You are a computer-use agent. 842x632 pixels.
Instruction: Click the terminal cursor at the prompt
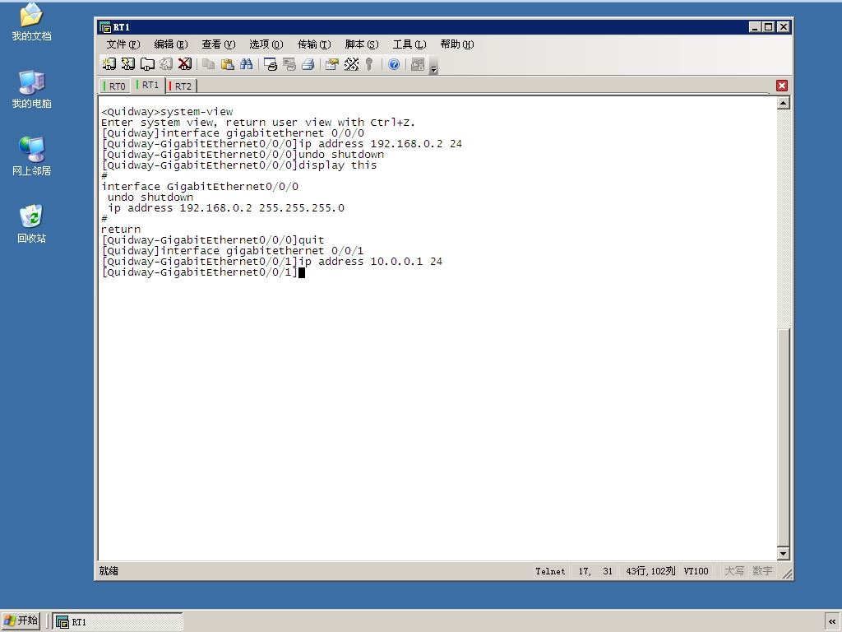coord(302,272)
